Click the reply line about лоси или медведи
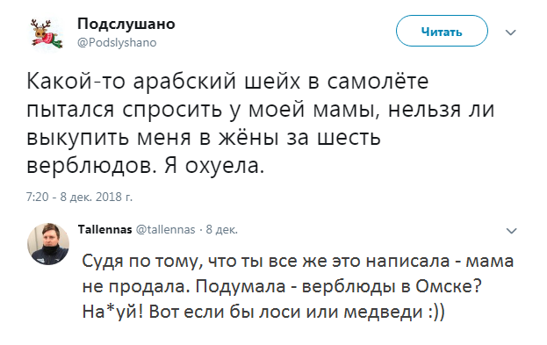Screen dimensions: 547x345 point(263,312)
